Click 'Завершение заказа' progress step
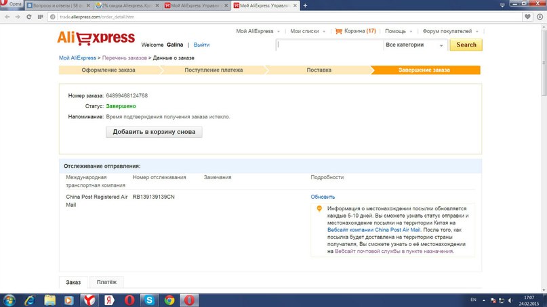The height and width of the screenshot is (307, 547). [424, 70]
